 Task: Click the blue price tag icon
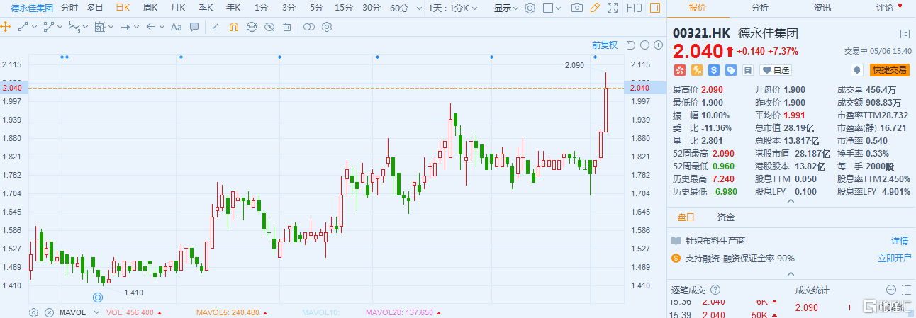(730, 70)
